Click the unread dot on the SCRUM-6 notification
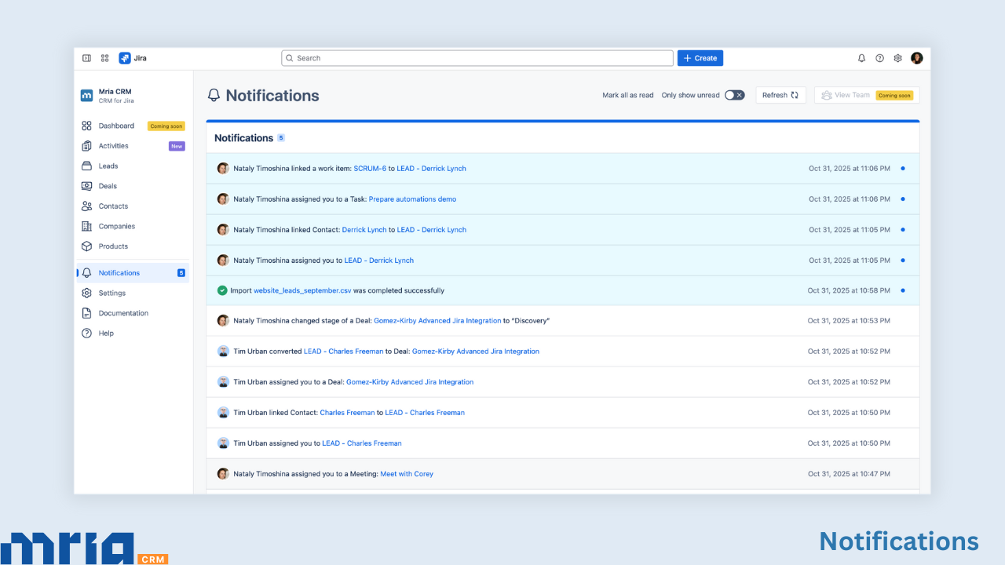The width and height of the screenshot is (1005, 565). point(903,168)
